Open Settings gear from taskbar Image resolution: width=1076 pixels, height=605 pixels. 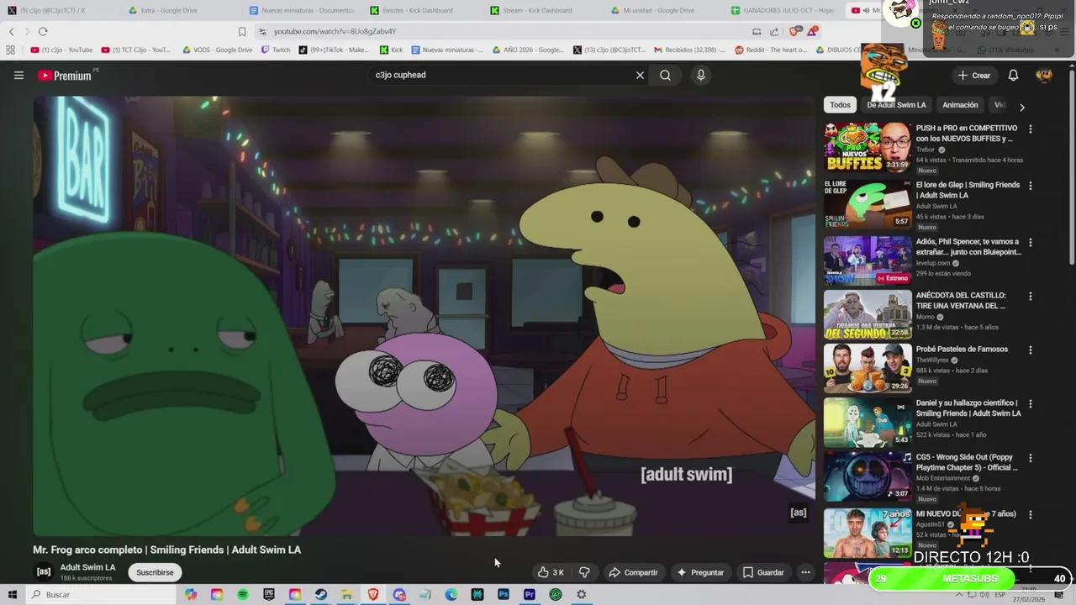click(x=581, y=594)
